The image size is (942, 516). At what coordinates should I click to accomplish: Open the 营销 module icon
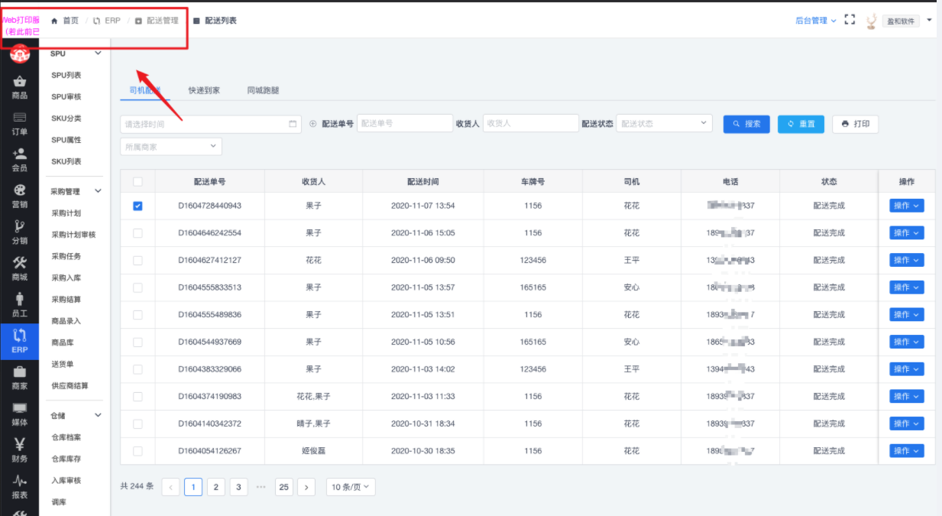tap(20, 196)
